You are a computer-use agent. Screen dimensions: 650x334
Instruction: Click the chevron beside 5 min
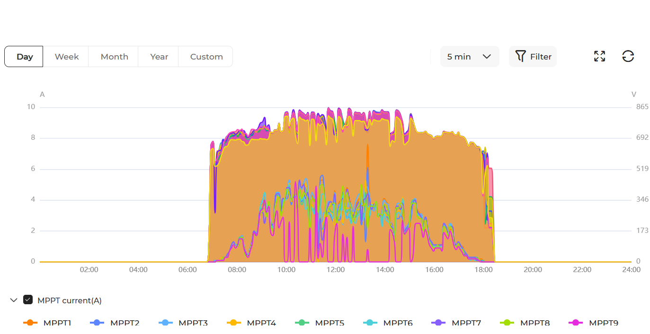click(488, 56)
